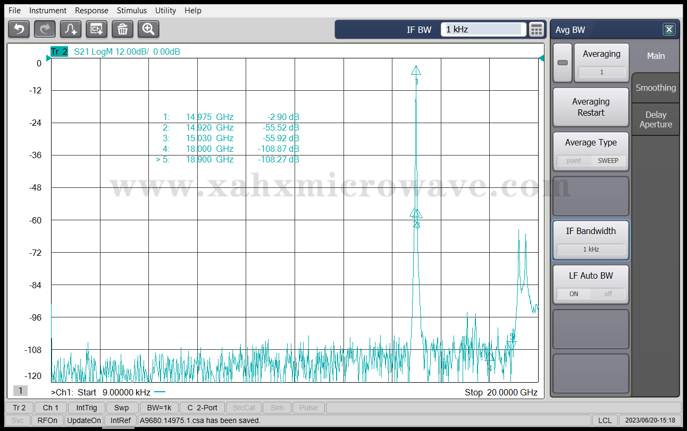Select the Tr 2 trace label on the graph
Image resolution: width=687 pixels, height=431 pixels.
[59, 51]
